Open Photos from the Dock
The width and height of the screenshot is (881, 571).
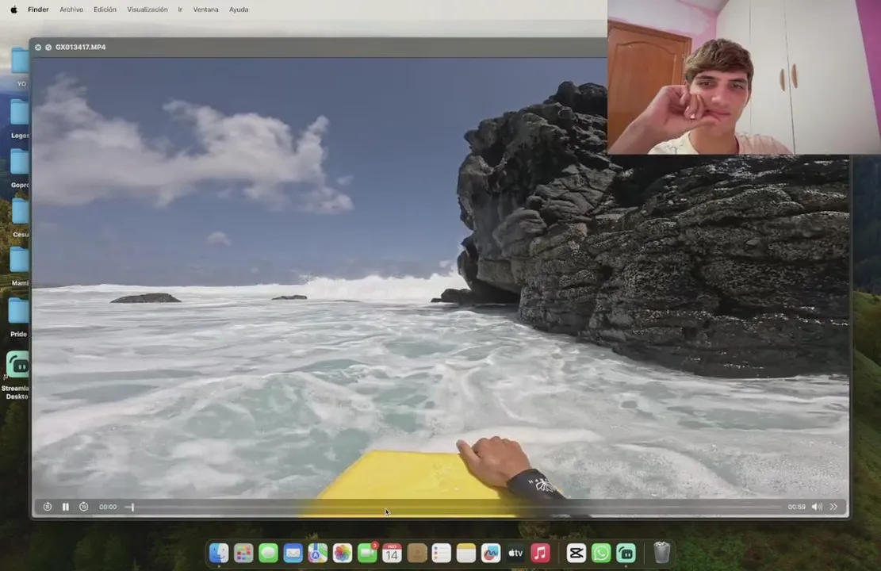click(343, 554)
